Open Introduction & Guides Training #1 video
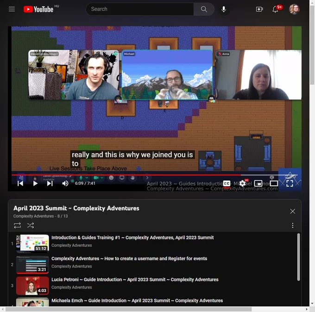The image size is (315, 312). [x=132, y=237]
